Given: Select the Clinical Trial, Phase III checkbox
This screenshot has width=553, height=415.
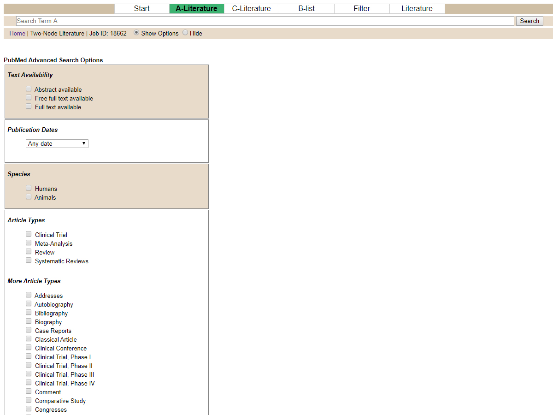Looking at the screenshot, I should pyautogui.click(x=29, y=374).
